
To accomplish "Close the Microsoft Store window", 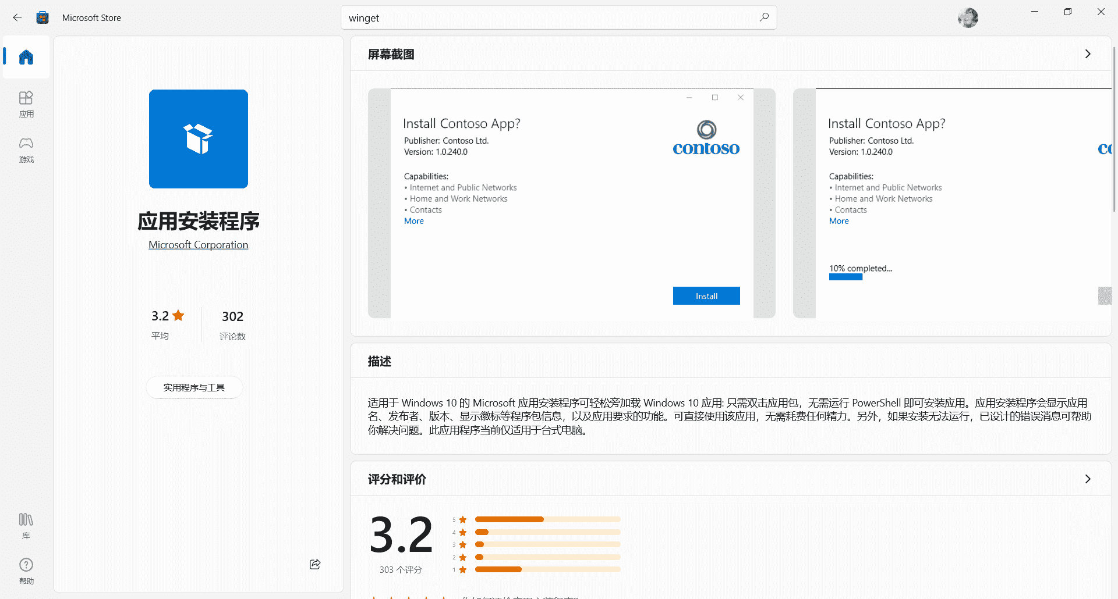I will (1101, 12).
